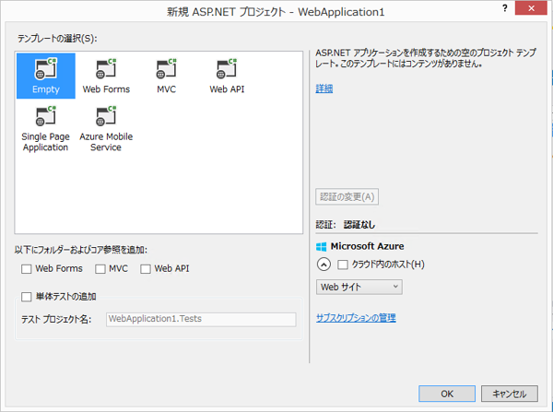
Task: Choose the Web Forms template icon
Action: [x=106, y=69]
